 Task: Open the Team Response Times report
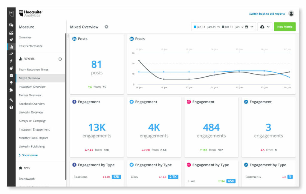point(33,69)
